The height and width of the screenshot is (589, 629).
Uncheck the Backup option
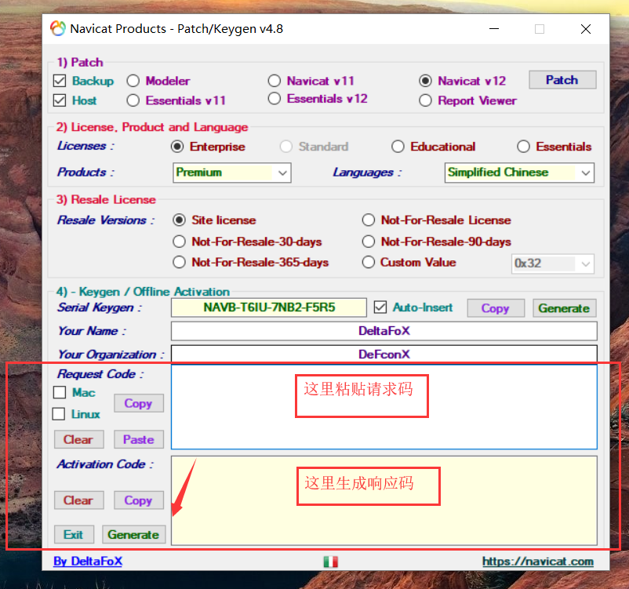coord(59,81)
